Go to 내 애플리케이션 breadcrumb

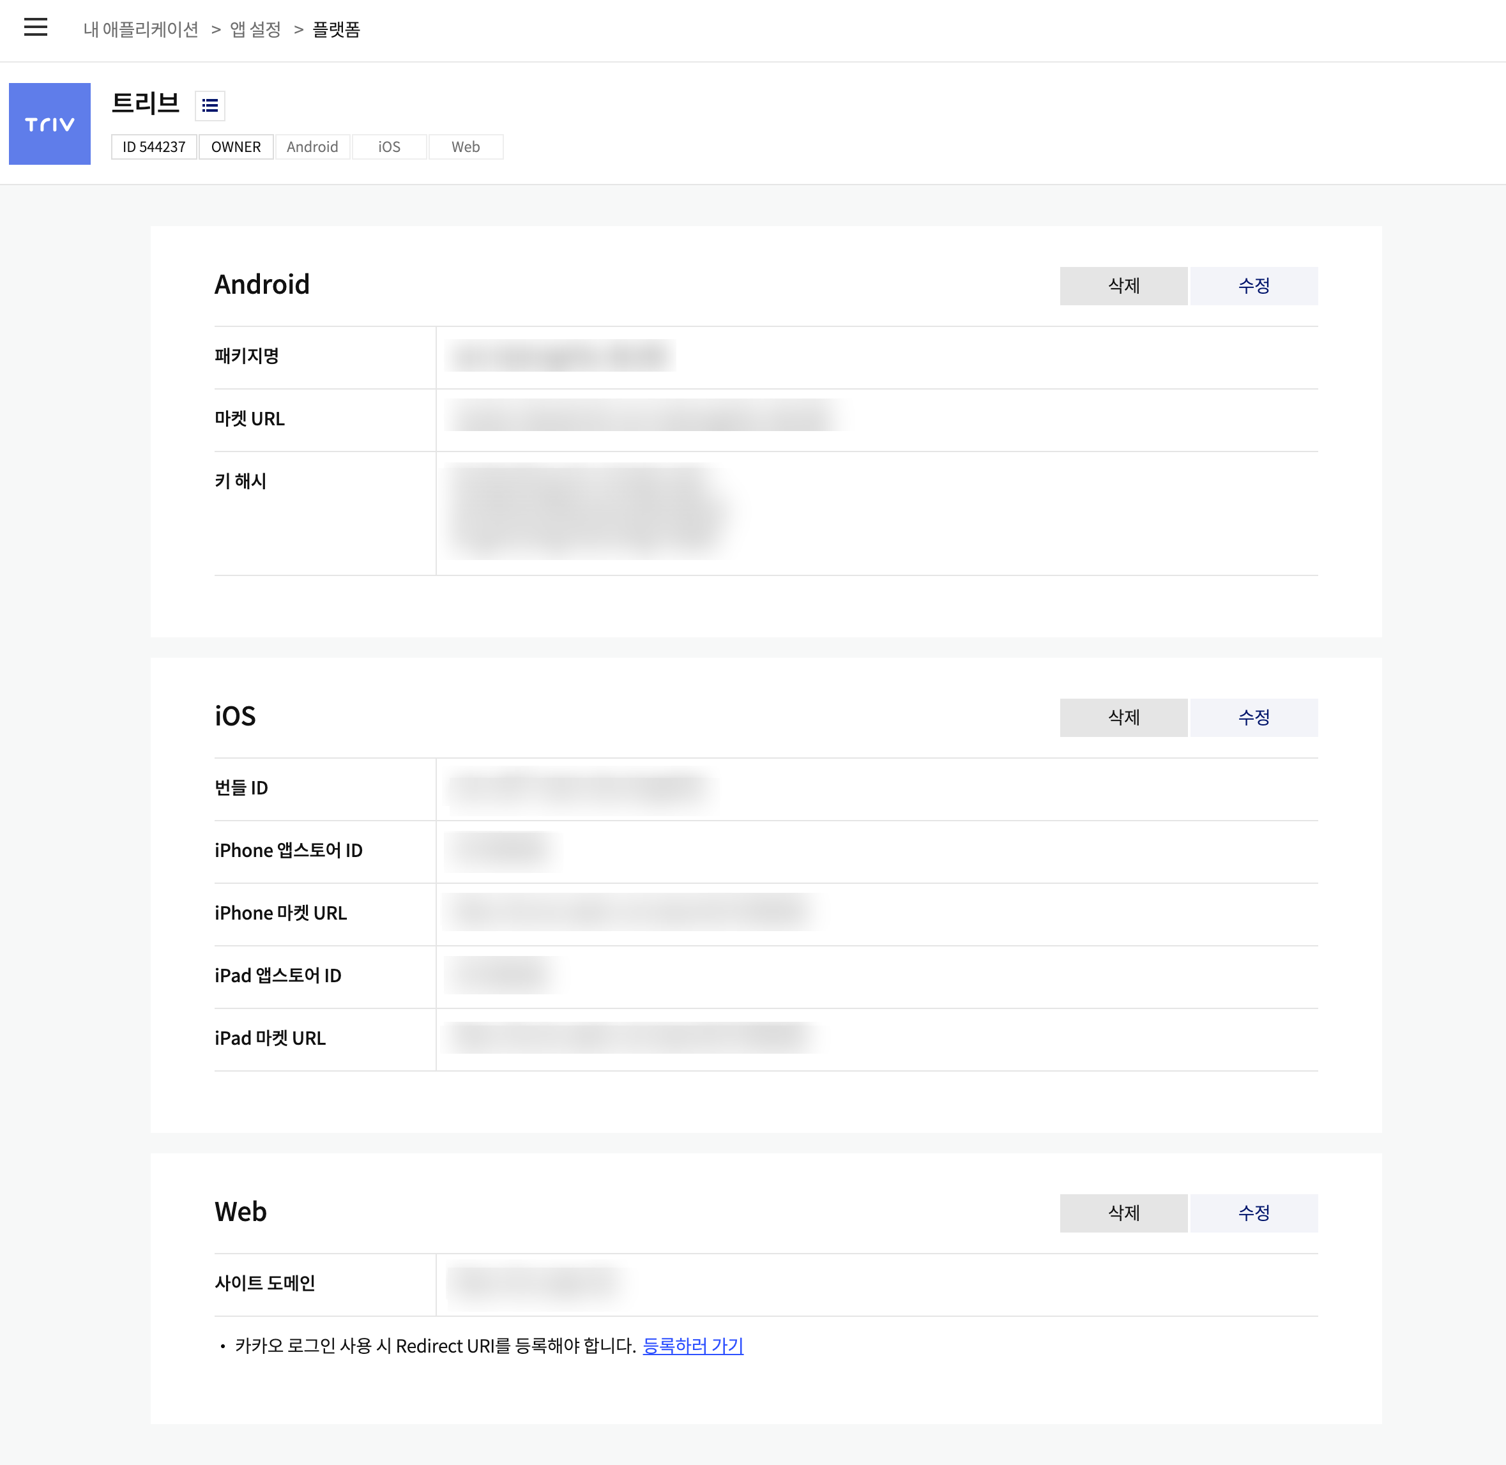point(141,29)
